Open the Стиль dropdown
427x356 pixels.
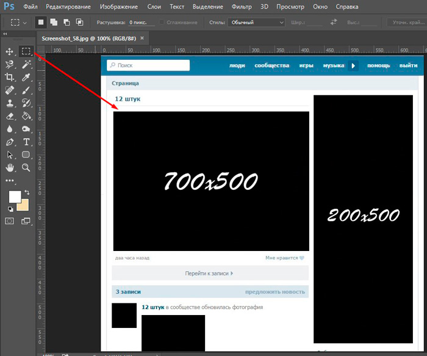[x=257, y=23]
